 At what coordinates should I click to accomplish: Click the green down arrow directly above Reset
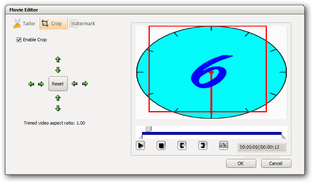[58, 70]
